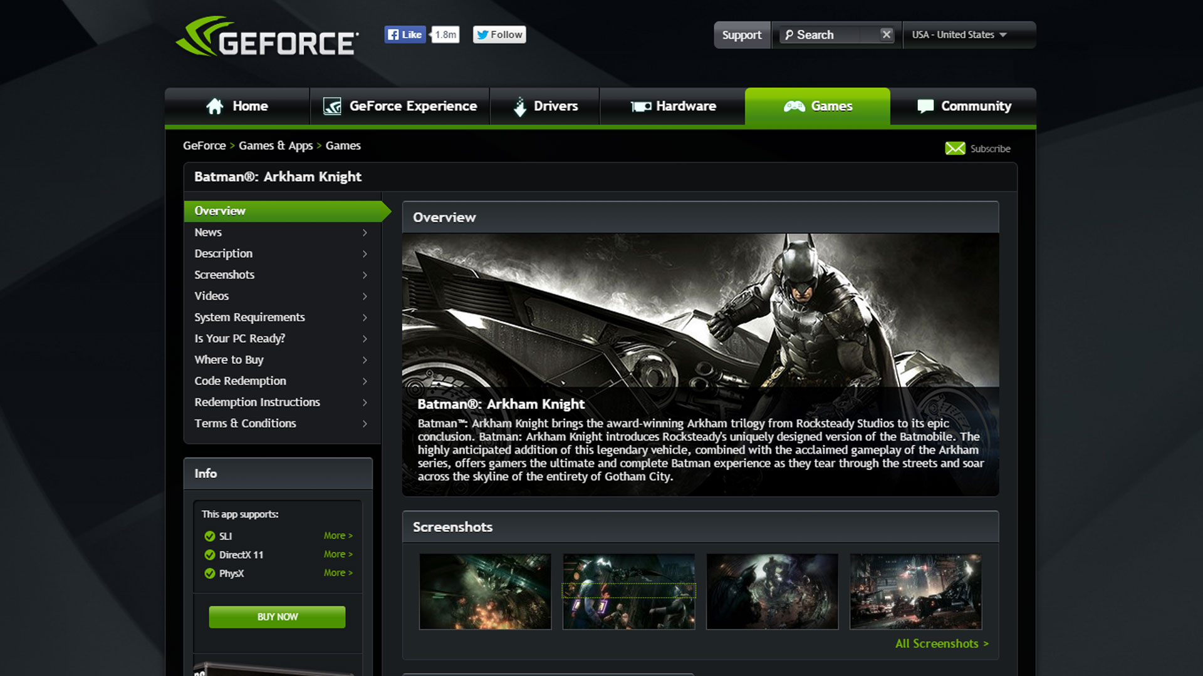Image resolution: width=1203 pixels, height=676 pixels.
Task: Click the Drivers download arrow icon
Action: [519, 107]
